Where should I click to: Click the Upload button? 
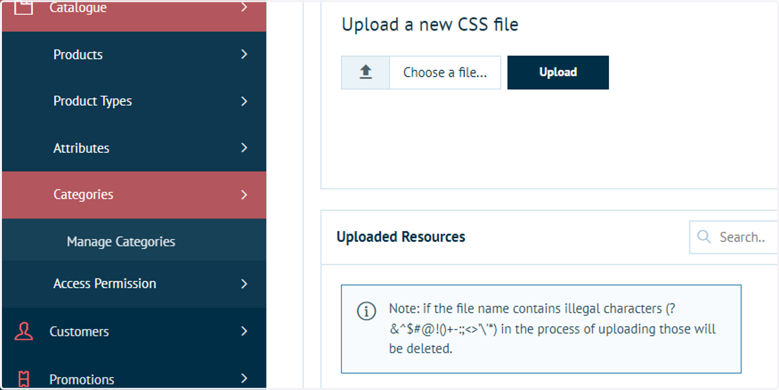tap(558, 72)
